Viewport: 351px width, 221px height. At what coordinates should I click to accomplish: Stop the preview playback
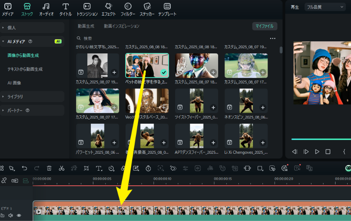(328, 152)
